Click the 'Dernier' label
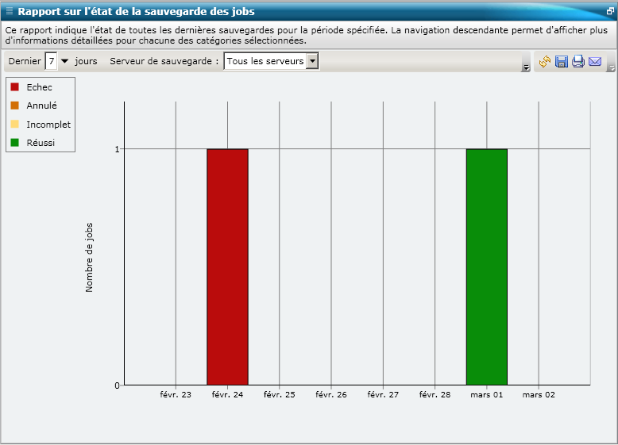The height and width of the screenshot is (445, 618). point(25,61)
